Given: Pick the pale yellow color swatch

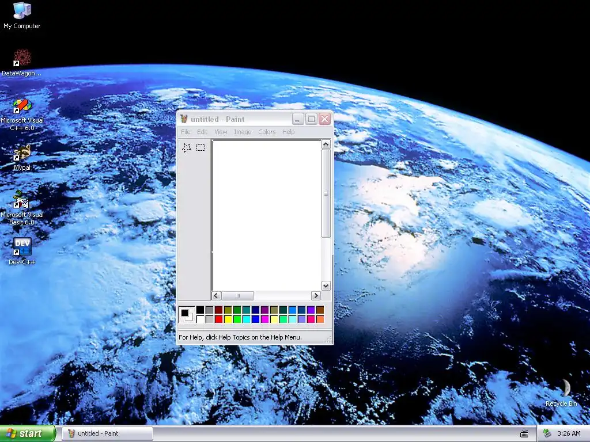Looking at the screenshot, I should [x=274, y=319].
